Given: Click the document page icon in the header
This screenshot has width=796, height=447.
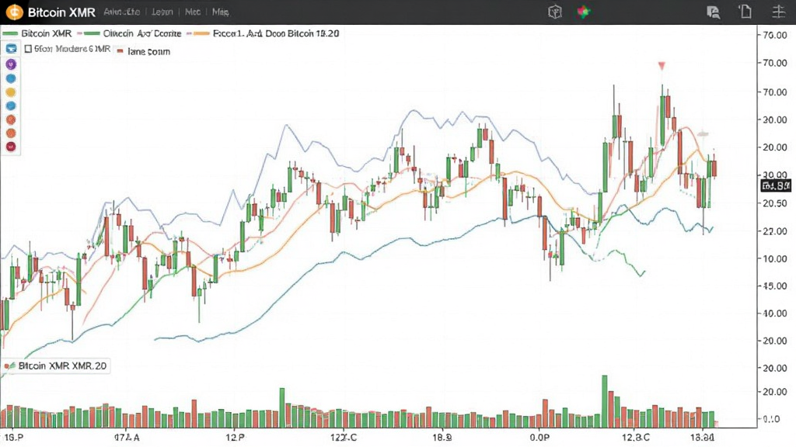Looking at the screenshot, I should 745,12.
